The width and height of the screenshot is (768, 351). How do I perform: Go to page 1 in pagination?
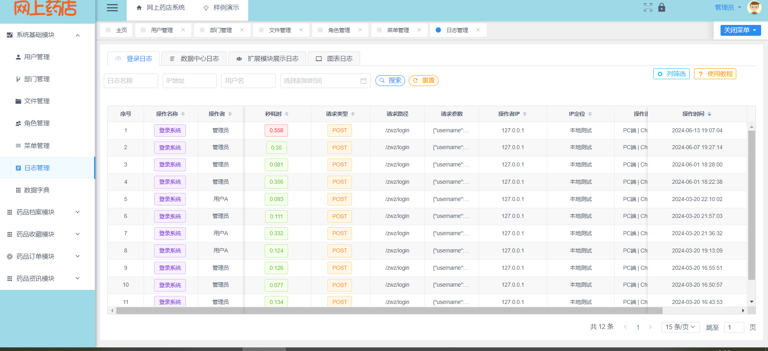[x=638, y=327]
